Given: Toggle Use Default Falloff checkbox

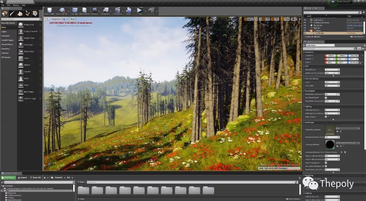Looking at the screenshot, I should click(x=326, y=98).
